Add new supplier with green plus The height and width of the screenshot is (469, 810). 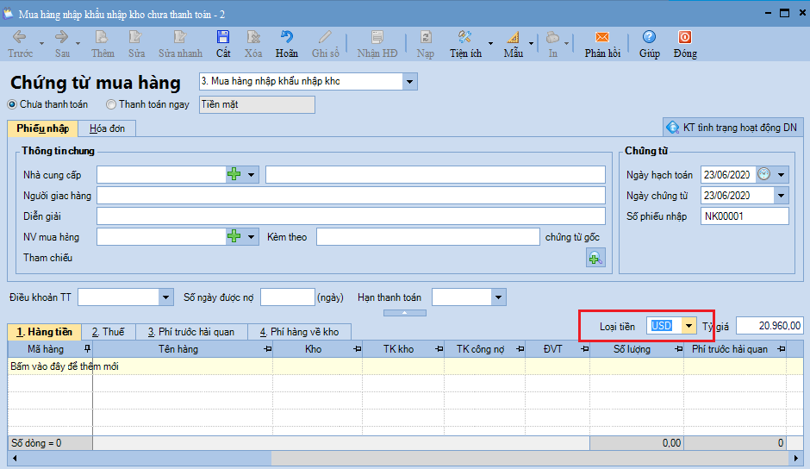pyautogui.click(x=234, y=174)
